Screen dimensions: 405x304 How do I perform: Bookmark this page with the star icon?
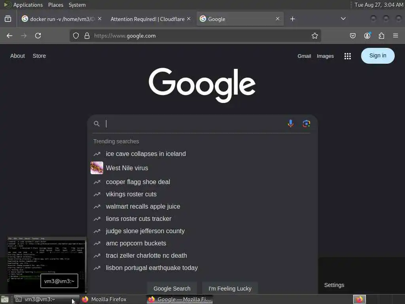tap(314, 36)
